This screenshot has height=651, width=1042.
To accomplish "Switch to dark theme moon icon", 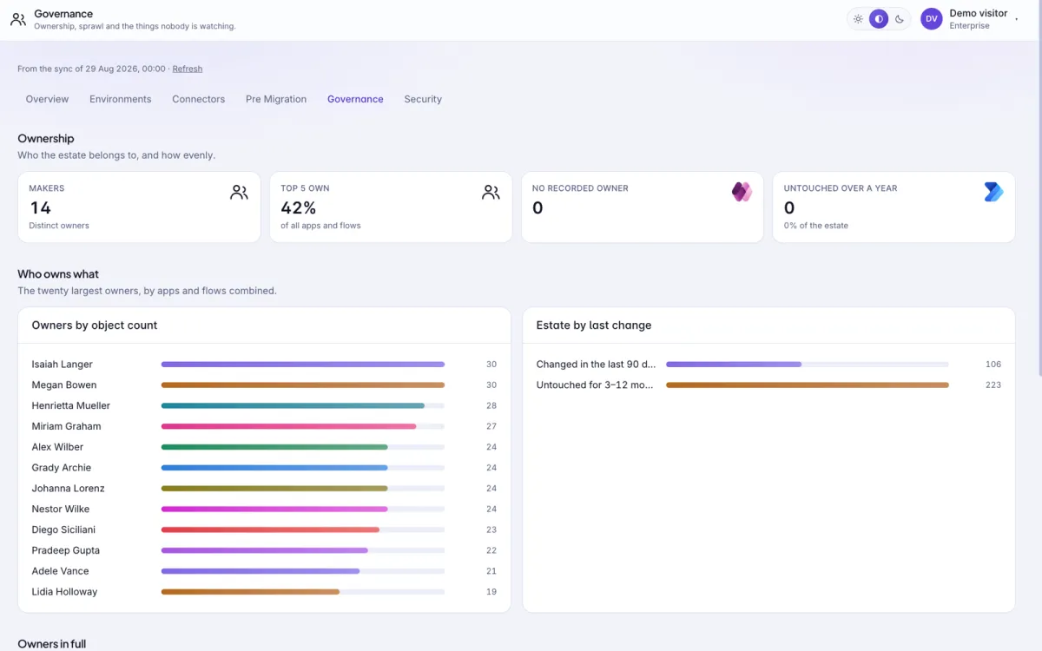I will pyautogui.click(x=900, y=19).
